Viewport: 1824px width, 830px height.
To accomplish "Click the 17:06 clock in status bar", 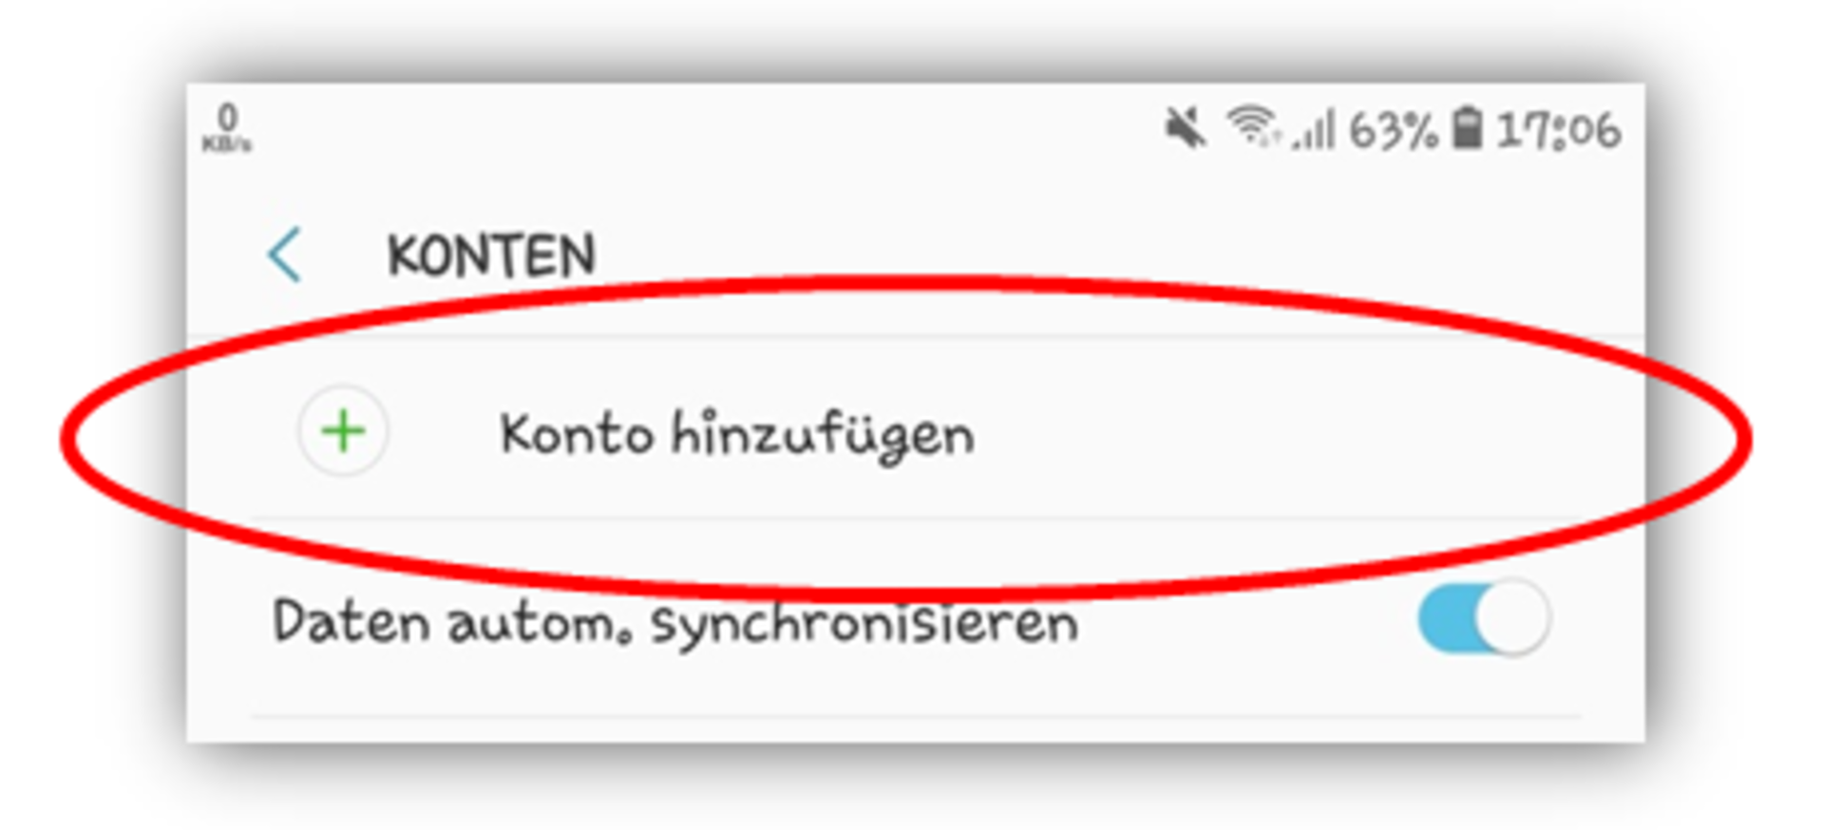I will click(1559, 130).
